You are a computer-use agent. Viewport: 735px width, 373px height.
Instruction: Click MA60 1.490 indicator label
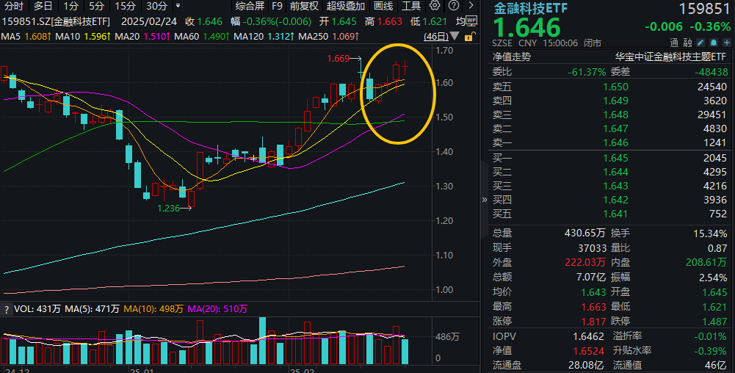202,37
